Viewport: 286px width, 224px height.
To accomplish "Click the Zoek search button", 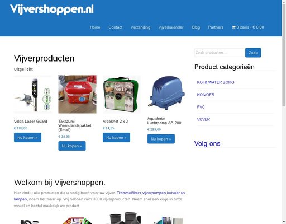I will pyautogui.click(x=253, y=53).
